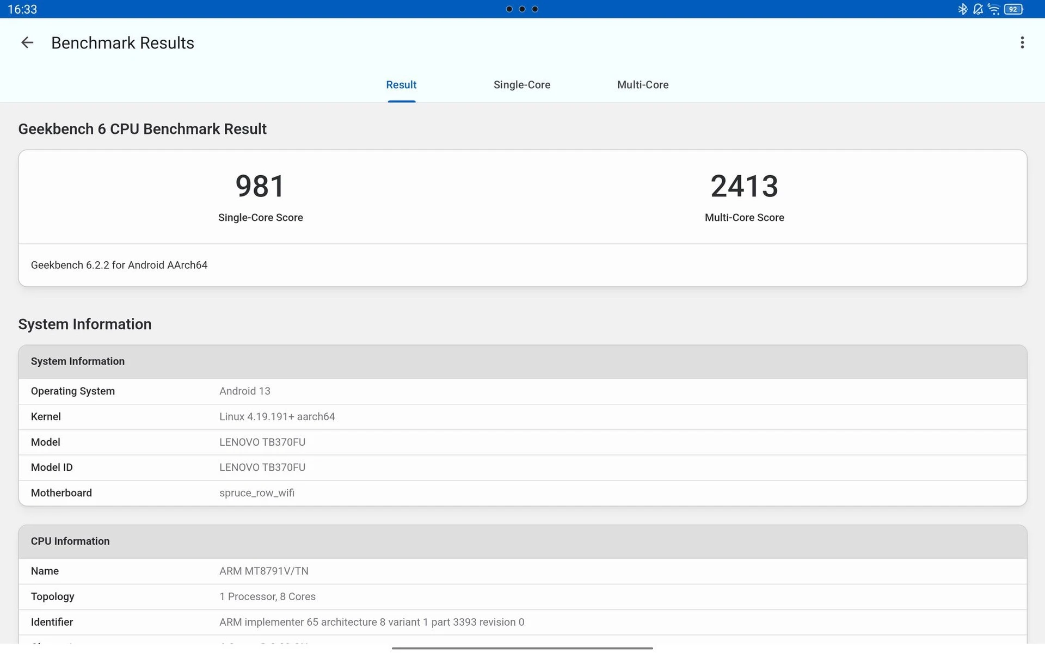Tap the Motherboard row label
The width and height of the screenshot is (1045, 653).
[62, 493]
